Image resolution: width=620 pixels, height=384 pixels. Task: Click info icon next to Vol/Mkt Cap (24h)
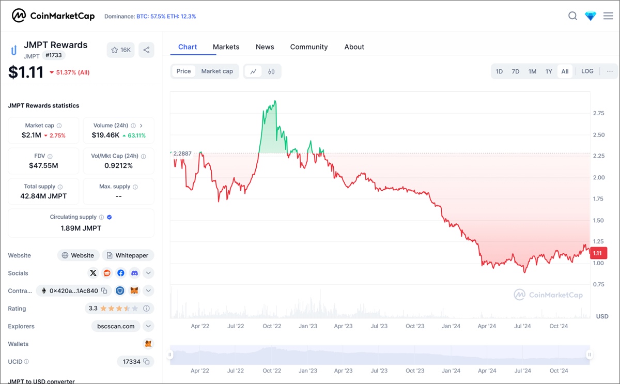pyautogui.click(x=144, y=156)
